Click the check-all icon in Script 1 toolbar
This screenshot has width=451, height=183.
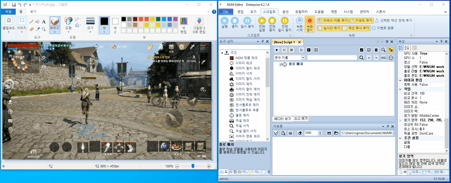tap(362, 50)
